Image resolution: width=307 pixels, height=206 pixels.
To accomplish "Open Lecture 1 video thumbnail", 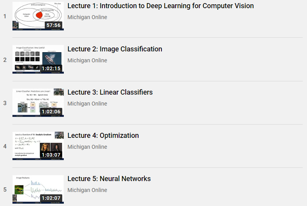I will click(38, 16).
